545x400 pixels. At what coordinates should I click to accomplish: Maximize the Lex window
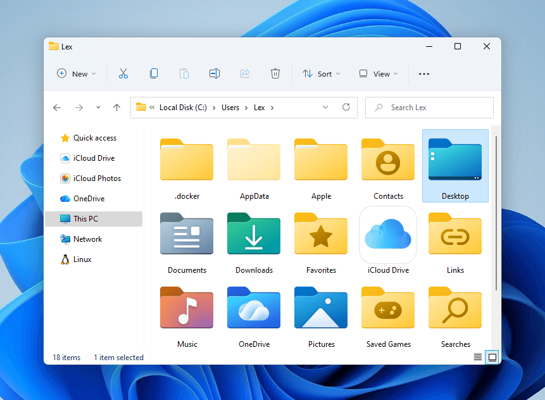point(458,46)
